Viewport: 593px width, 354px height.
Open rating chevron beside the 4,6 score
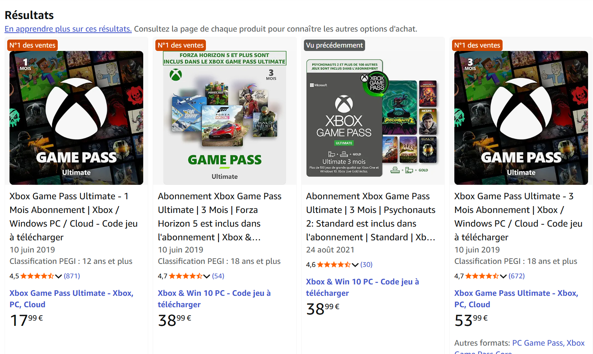(x=355, y=265)
